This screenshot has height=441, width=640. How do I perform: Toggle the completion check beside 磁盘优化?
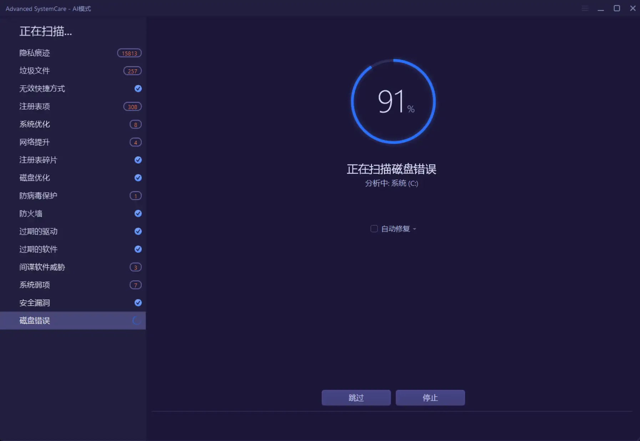pyautogui.click(x=138, y=178)
